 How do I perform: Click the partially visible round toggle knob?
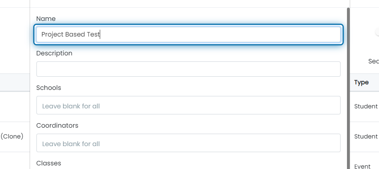pos(377,32)
